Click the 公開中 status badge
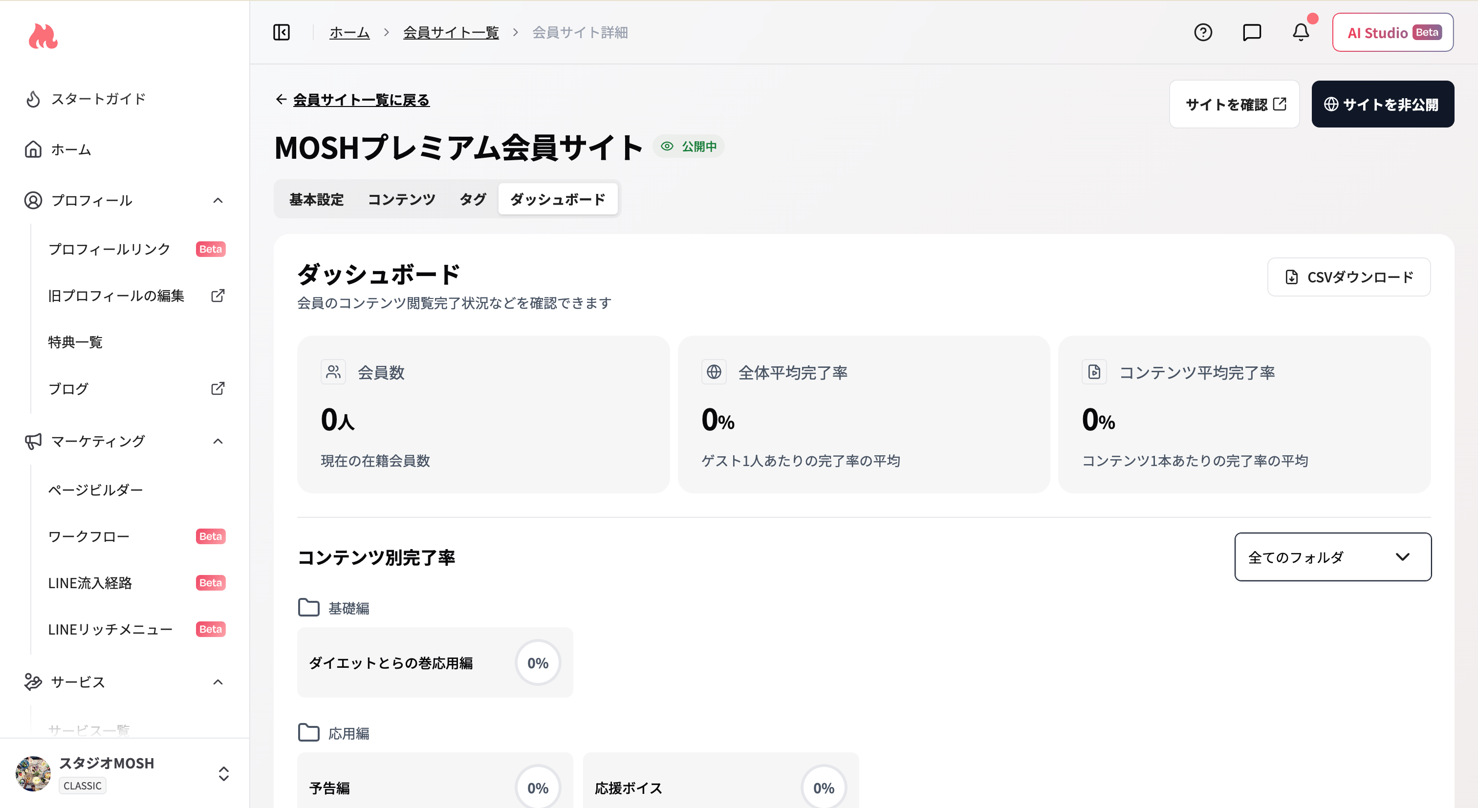Viewport: 1478px width, 808px height. tap(689, 146)
